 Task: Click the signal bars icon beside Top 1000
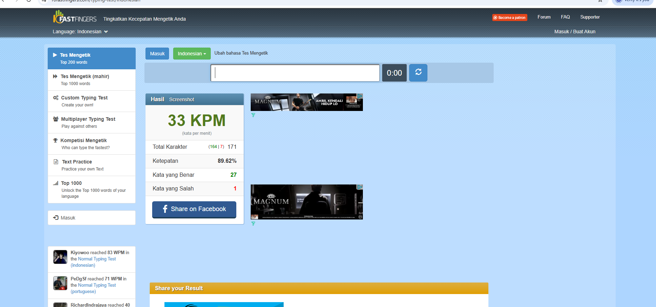[x=55, y=183]
